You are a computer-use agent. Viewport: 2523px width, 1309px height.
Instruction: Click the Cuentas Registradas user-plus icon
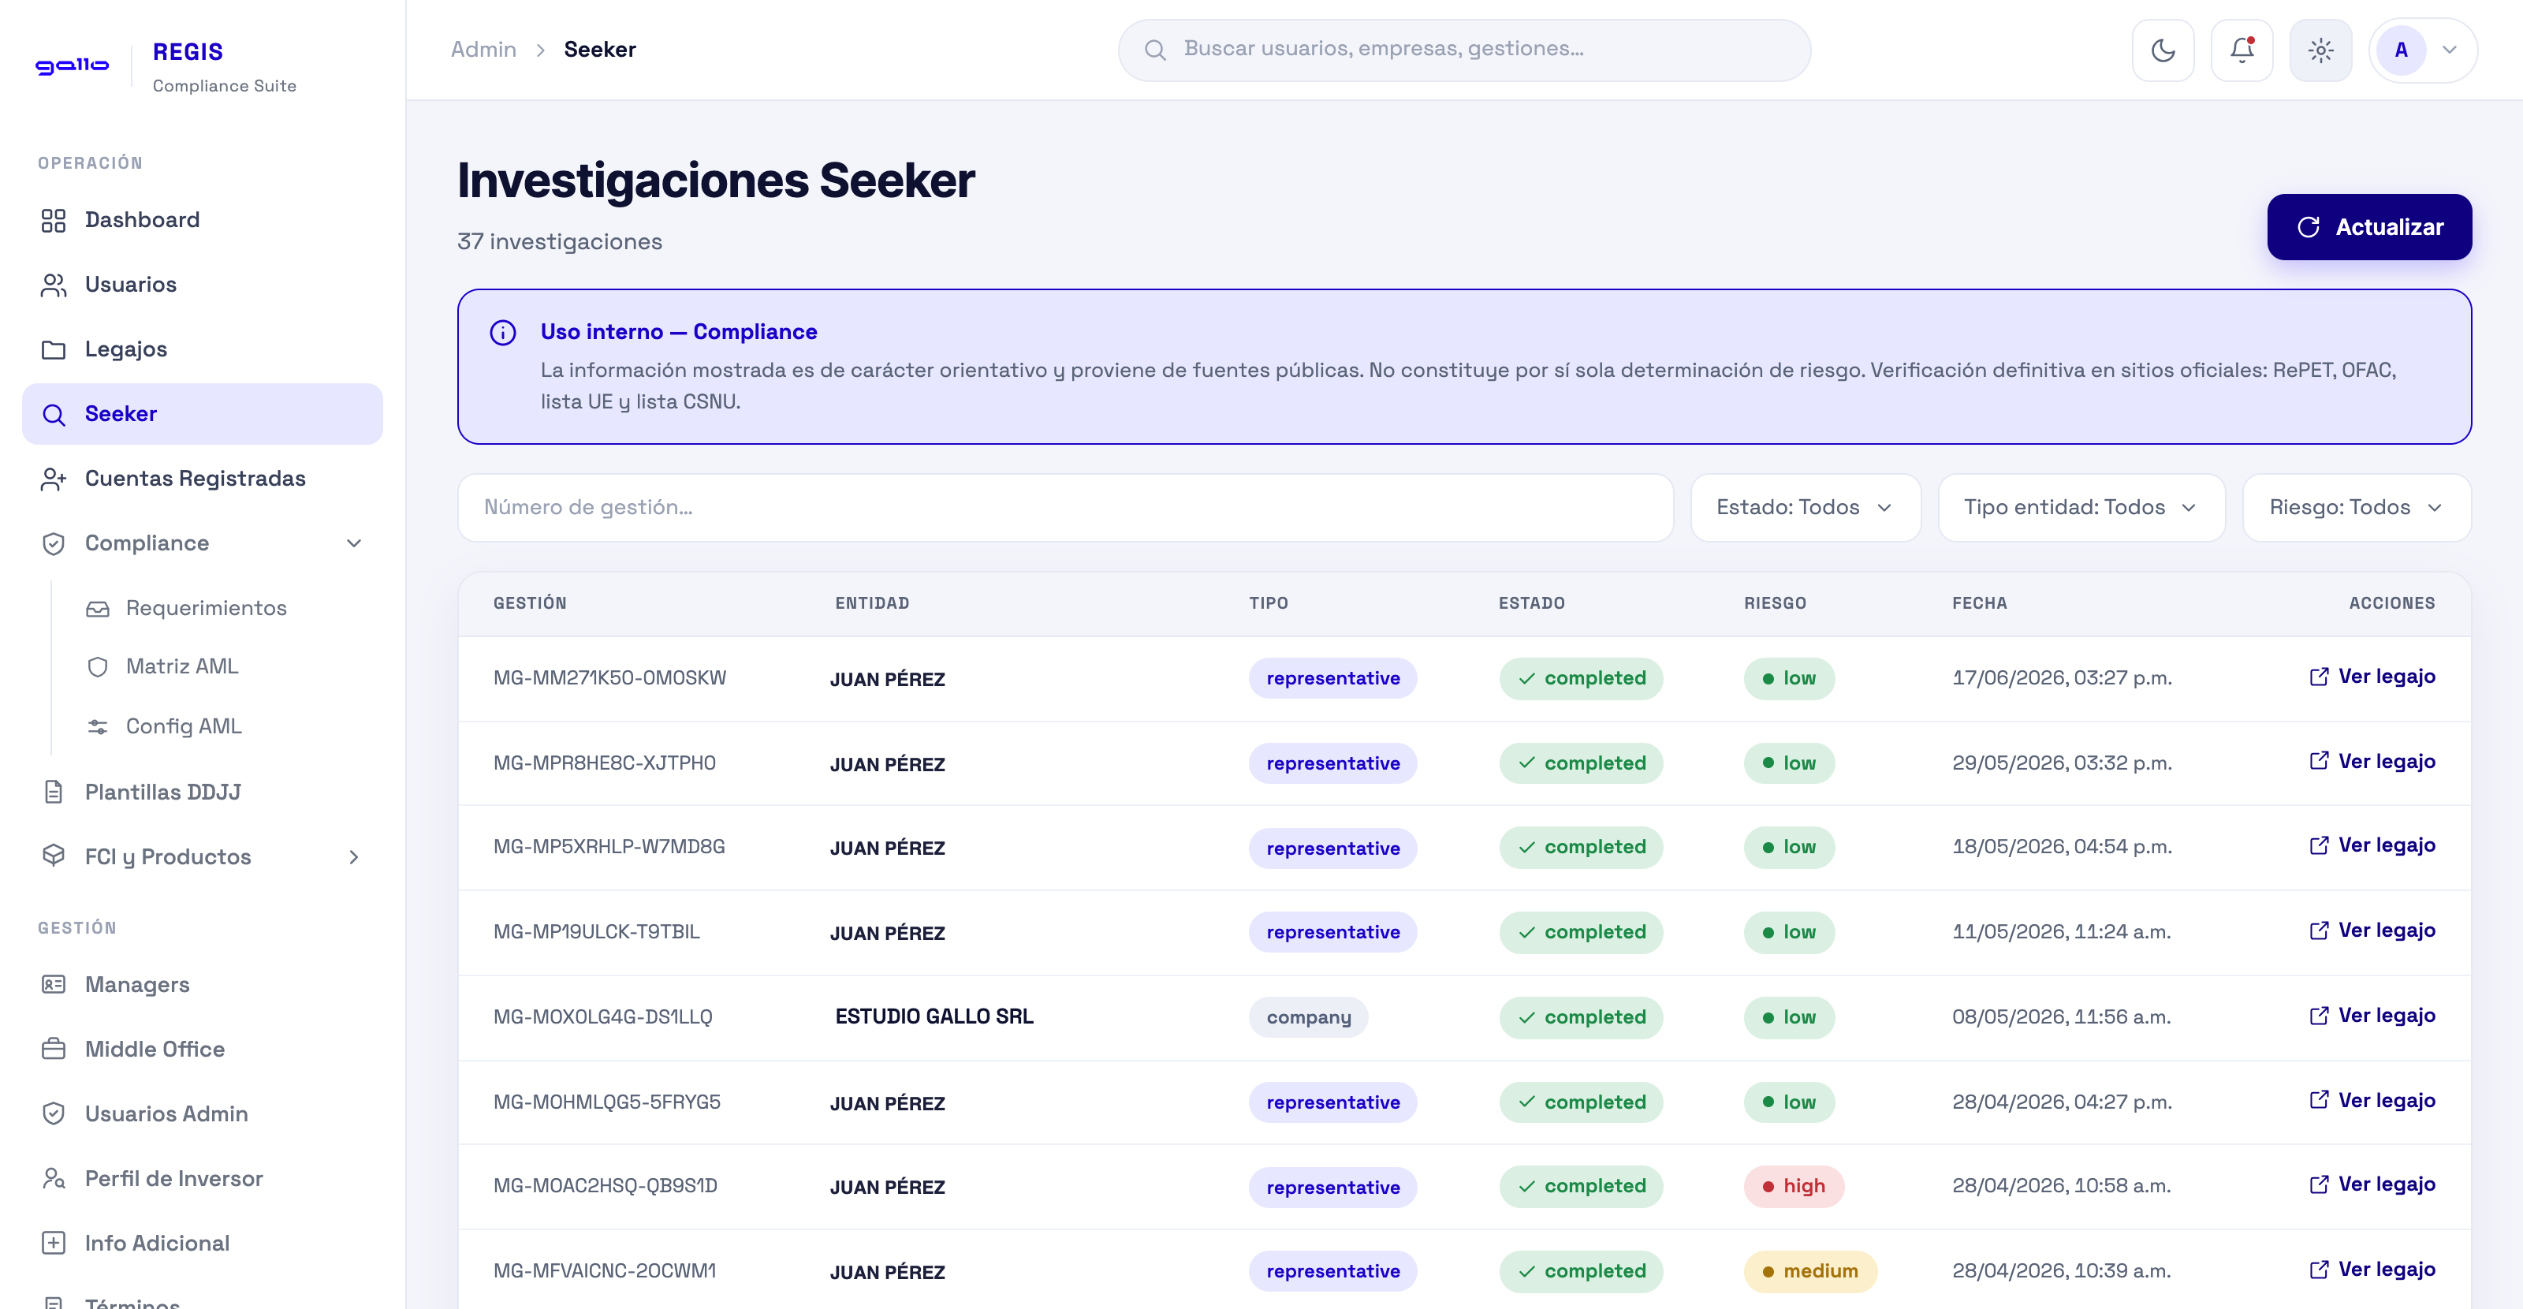(54, 479)
